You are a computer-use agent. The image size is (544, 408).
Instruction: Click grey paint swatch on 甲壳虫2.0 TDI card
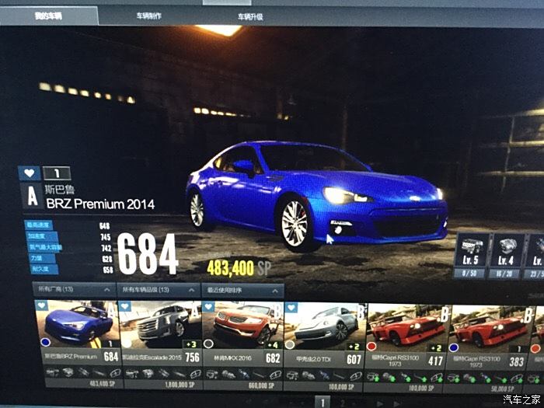coord(290,344)
